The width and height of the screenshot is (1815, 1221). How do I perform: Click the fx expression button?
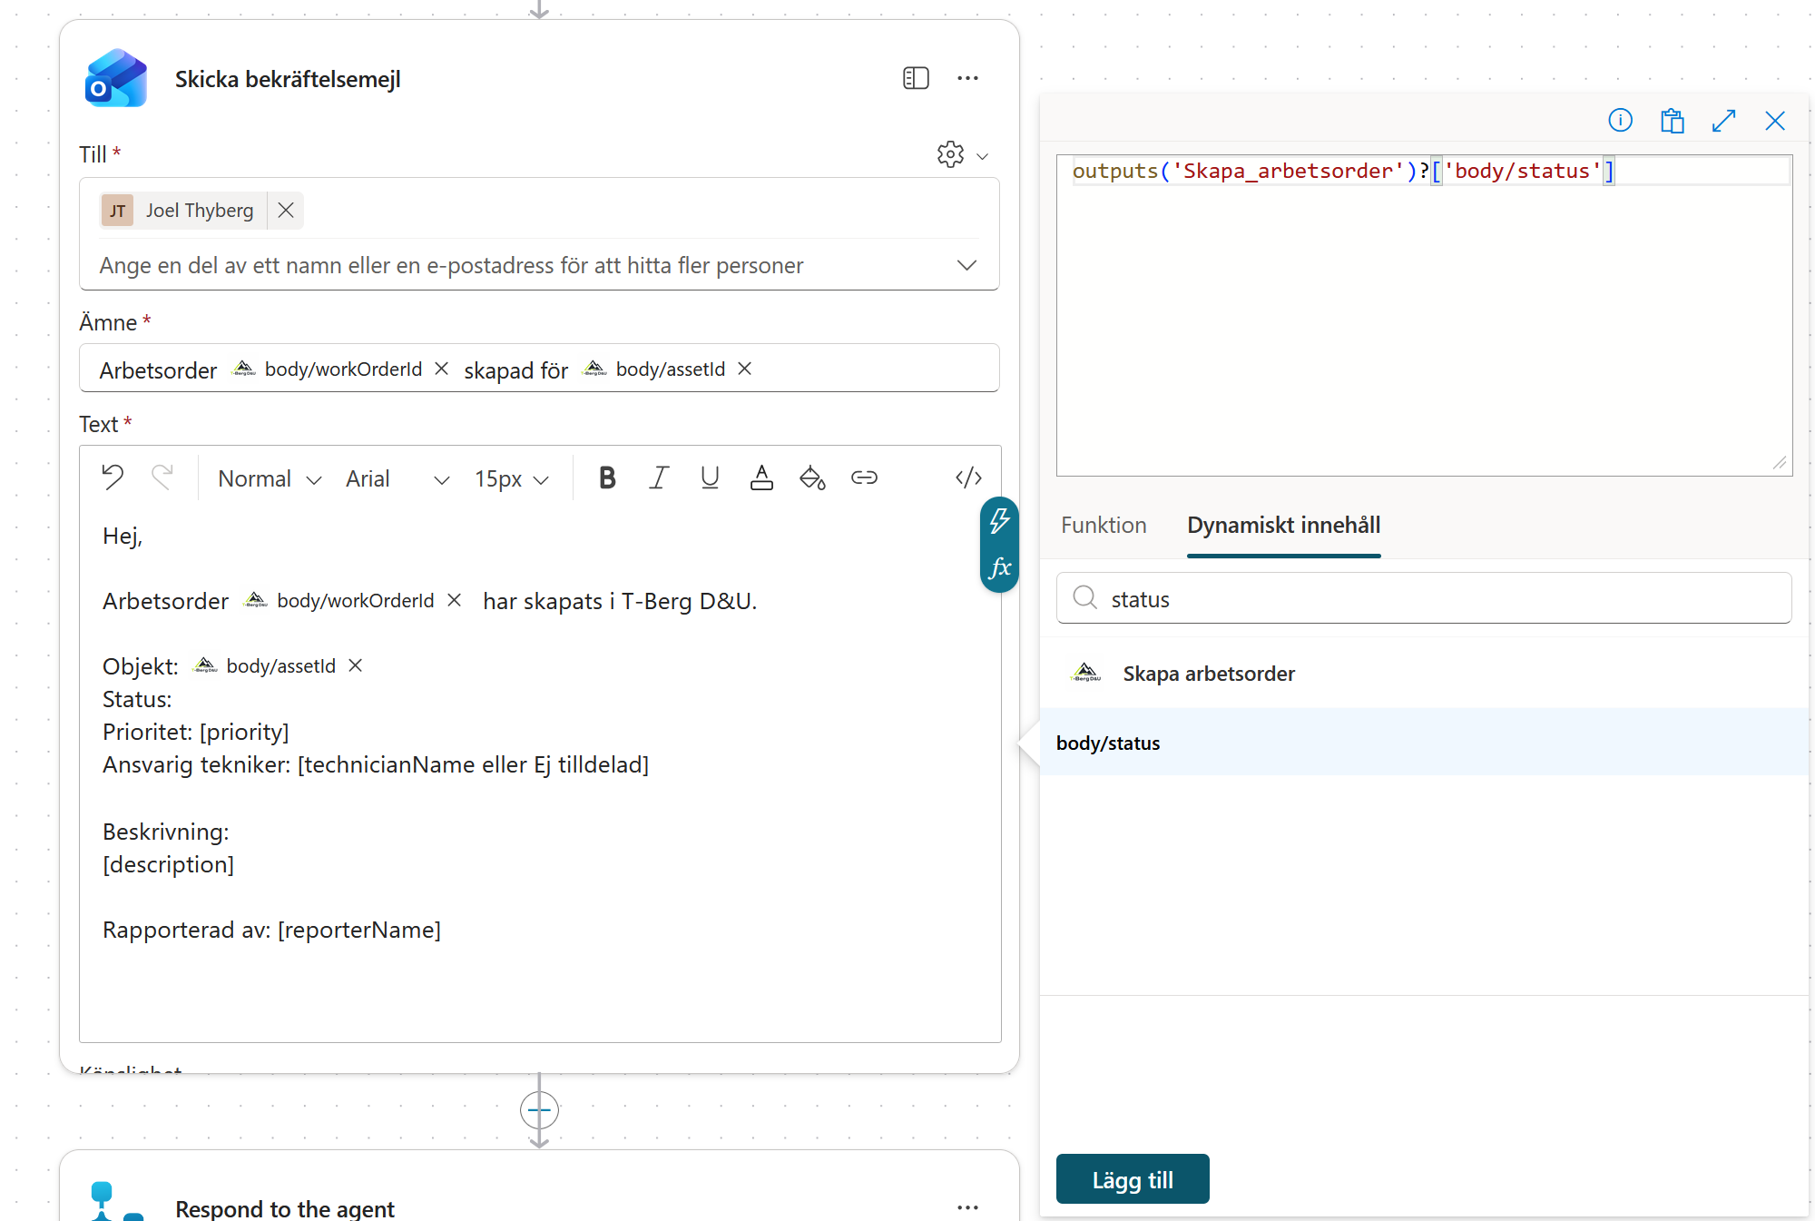click(999, 568)
